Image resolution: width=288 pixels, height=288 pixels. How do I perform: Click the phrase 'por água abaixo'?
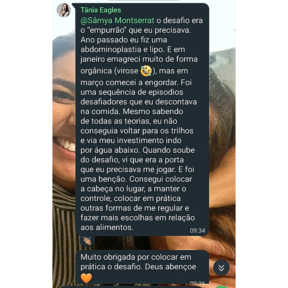point(110,150)
